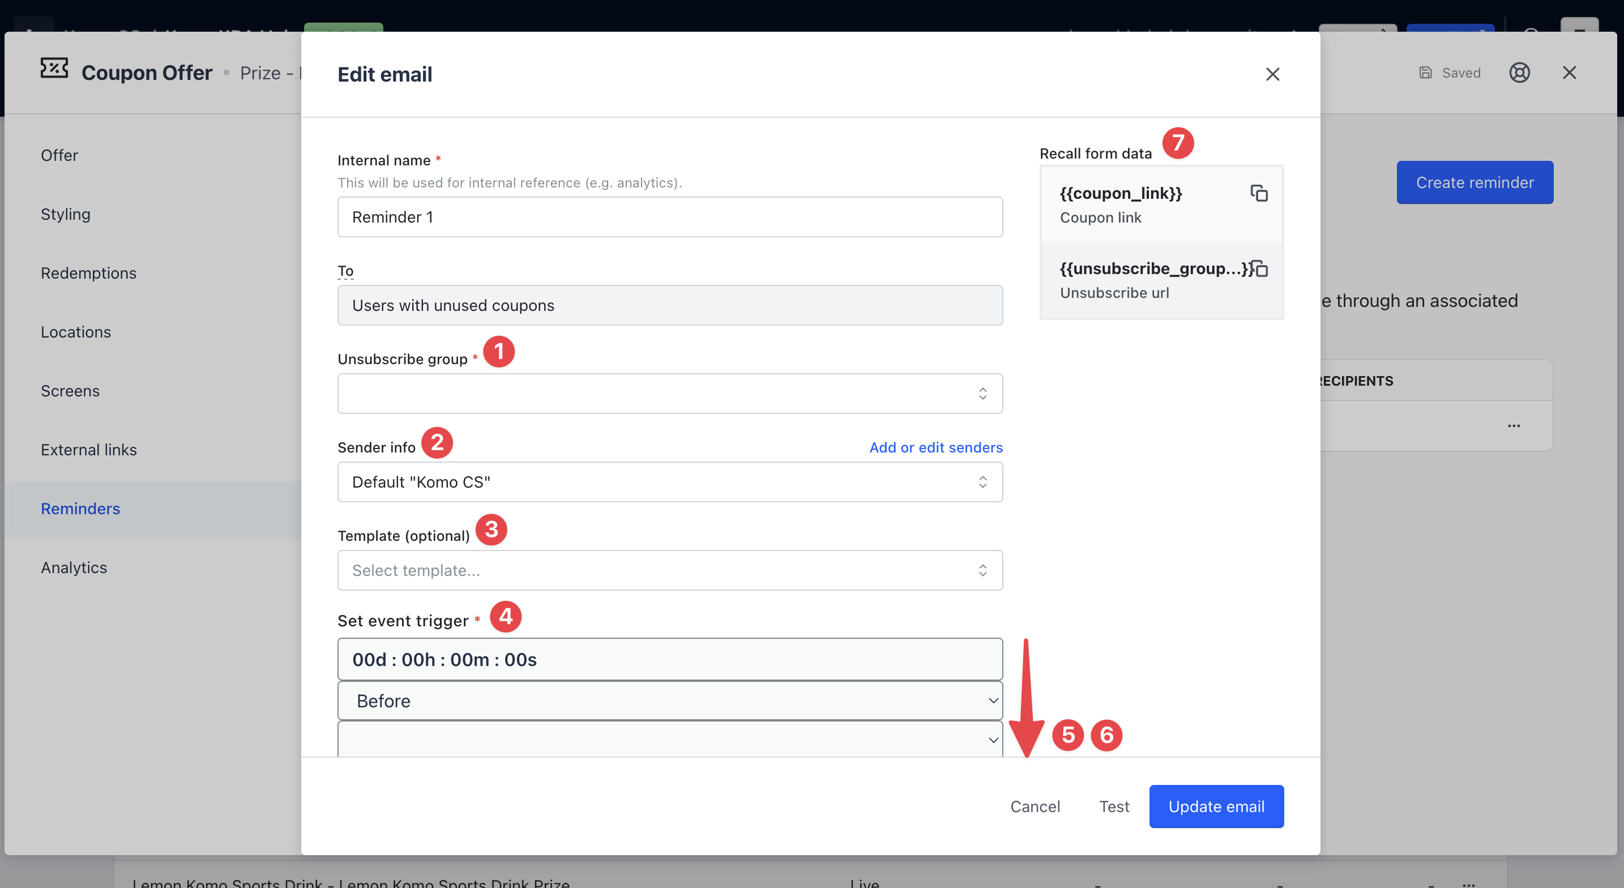This screenshot has height=888, width=1624.
Task: Open the recipients row three-dot menu
Action: click(1514, 426)
